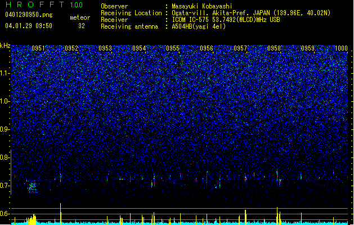Screen dimensions: 354x225
Task: Click the 1000 time marker
Action: (x=341, y=48)
